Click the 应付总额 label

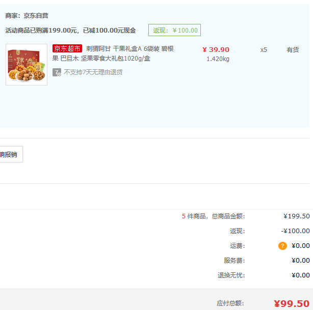(x=230, y=303)
